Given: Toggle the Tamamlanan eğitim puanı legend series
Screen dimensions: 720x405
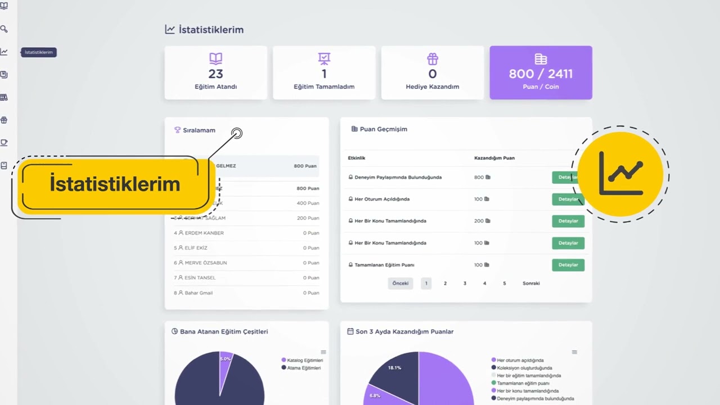Looking at the screenshot, I should [x=520, y=383].
